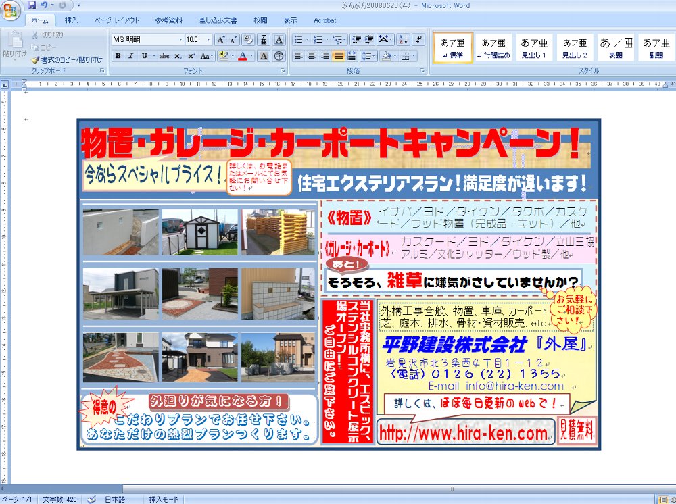Apply the 表題 style

click(615, 47)
